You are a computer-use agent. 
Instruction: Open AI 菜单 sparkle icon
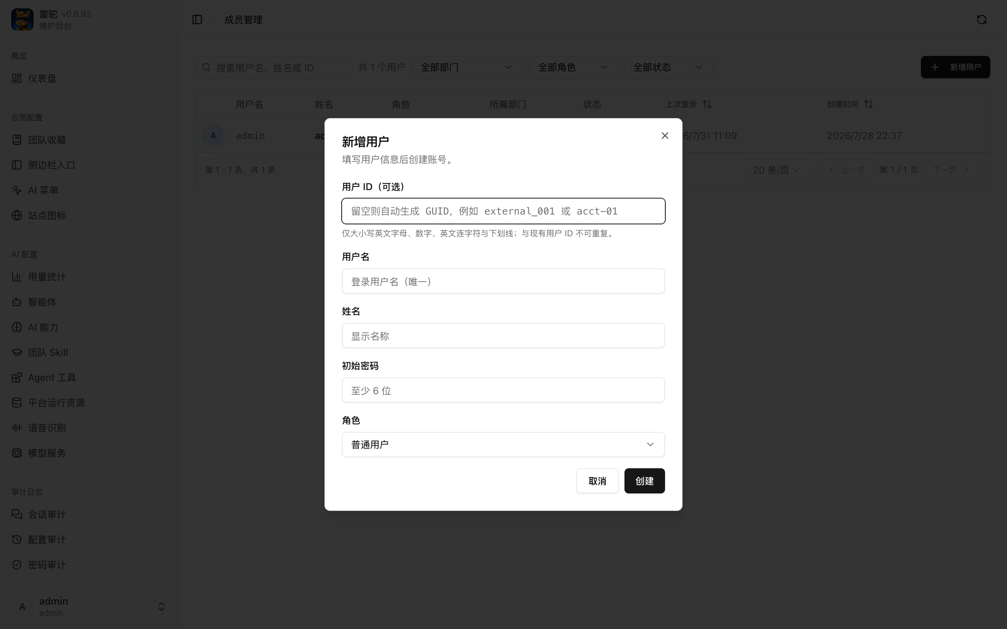click(17, 190)
